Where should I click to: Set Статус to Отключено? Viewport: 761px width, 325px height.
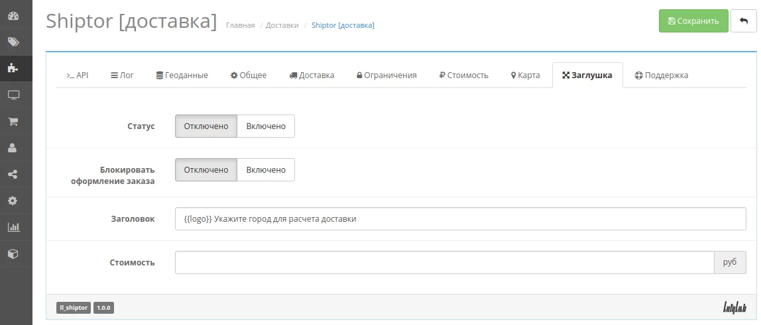[x=205, y=126]
